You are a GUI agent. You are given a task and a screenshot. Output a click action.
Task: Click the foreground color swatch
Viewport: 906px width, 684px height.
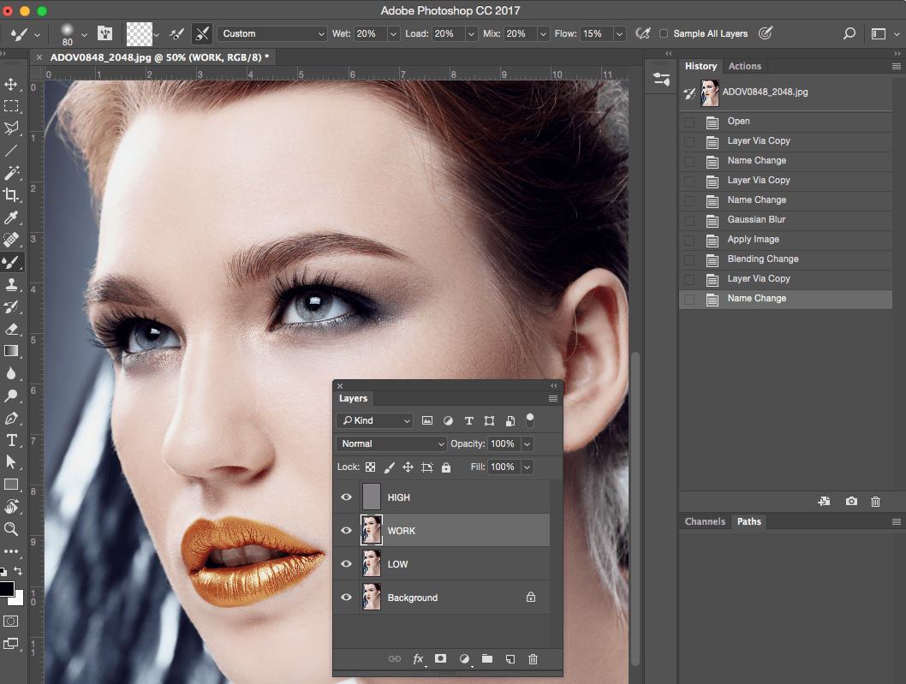pos(7,589)
